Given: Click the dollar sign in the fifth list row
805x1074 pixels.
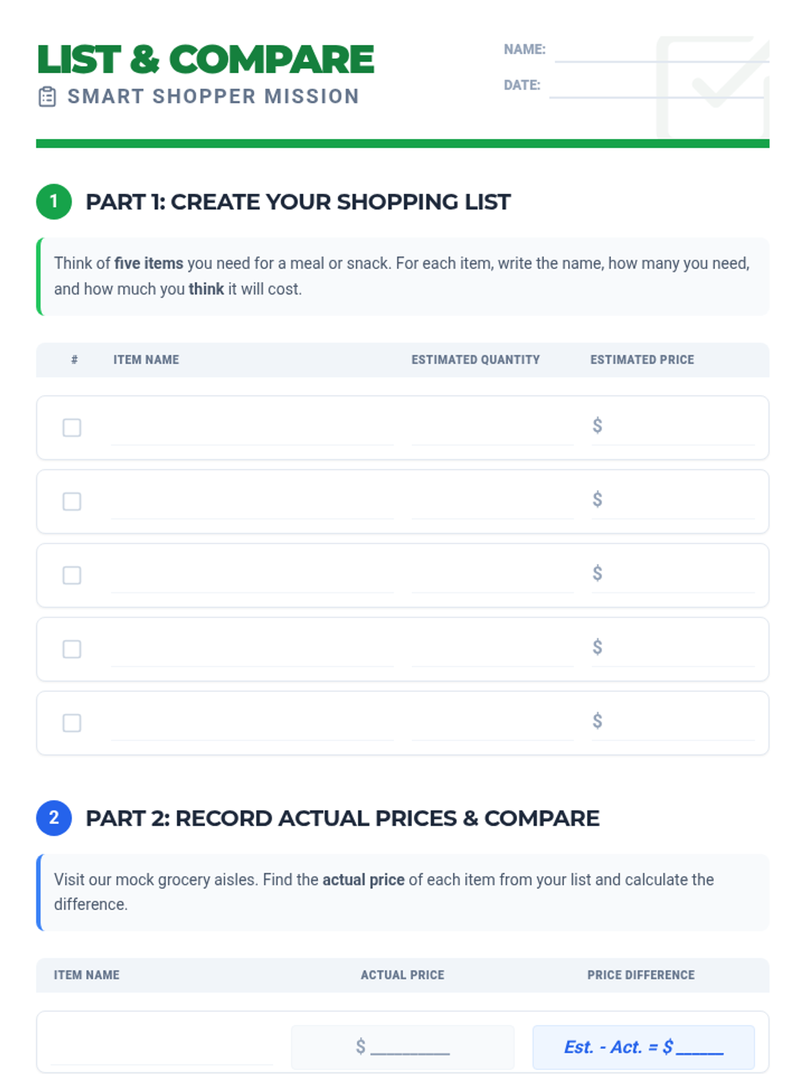Looking at the screenshot, I should pyautogui.click(x=597, y=721).
